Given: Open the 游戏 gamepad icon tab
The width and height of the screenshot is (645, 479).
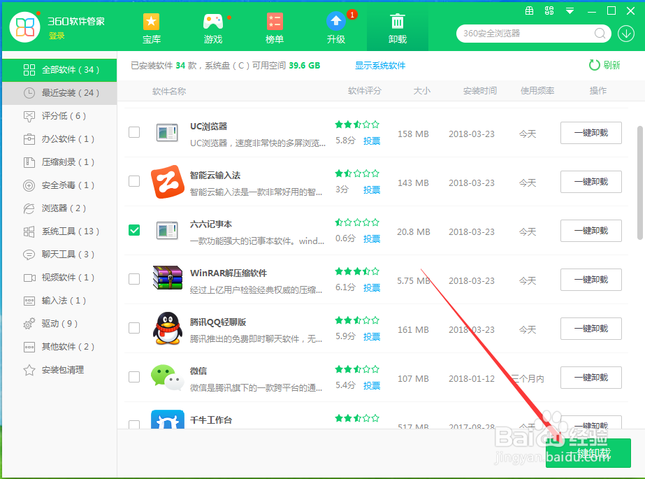Looking at the screenshot, I should (213, 29).
